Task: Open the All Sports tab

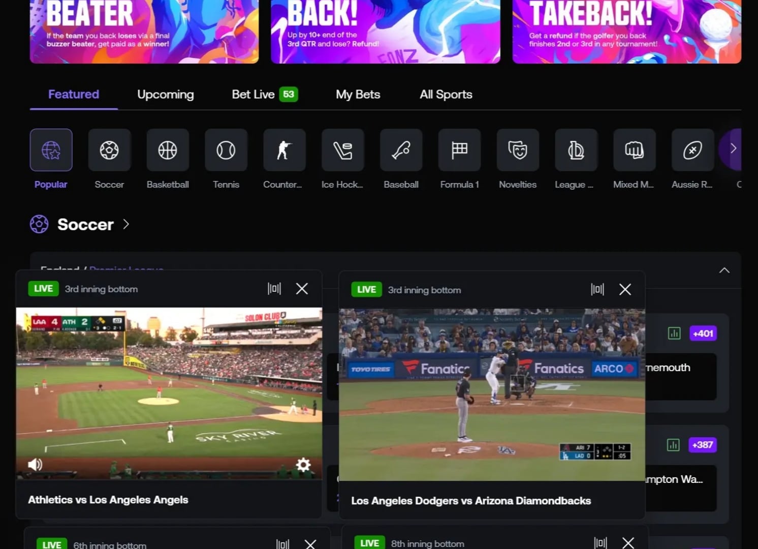Action: 446,94
